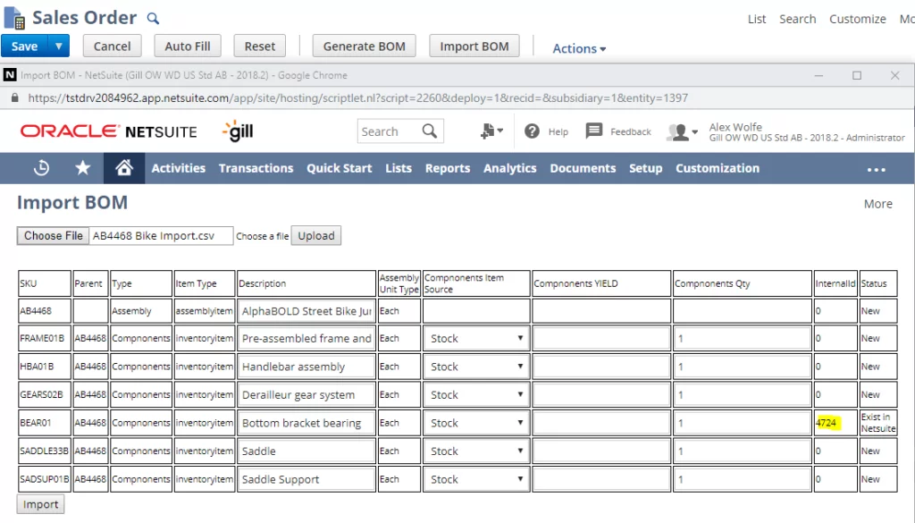Click Components Qty field for FRAME01B row
This screenshot has width=915, height=523.
(743, 338)
